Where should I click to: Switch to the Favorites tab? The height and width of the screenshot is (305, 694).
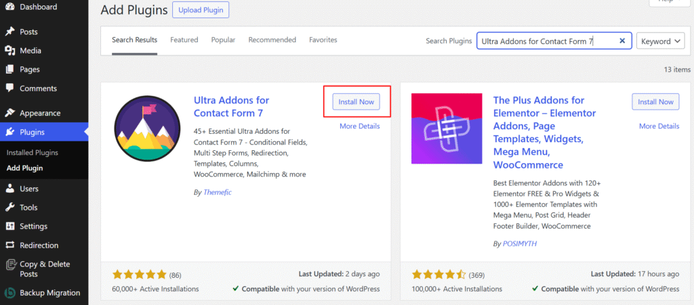coord(323,40)
